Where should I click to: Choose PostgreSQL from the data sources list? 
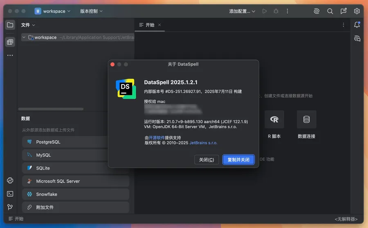[48, 142]
